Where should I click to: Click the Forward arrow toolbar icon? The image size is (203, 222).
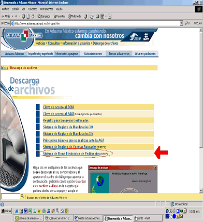tap(16, 16)
